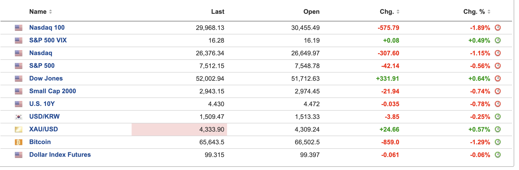
Task: Sort by the Chg. % column arrows
Action: tap(489, 12)
